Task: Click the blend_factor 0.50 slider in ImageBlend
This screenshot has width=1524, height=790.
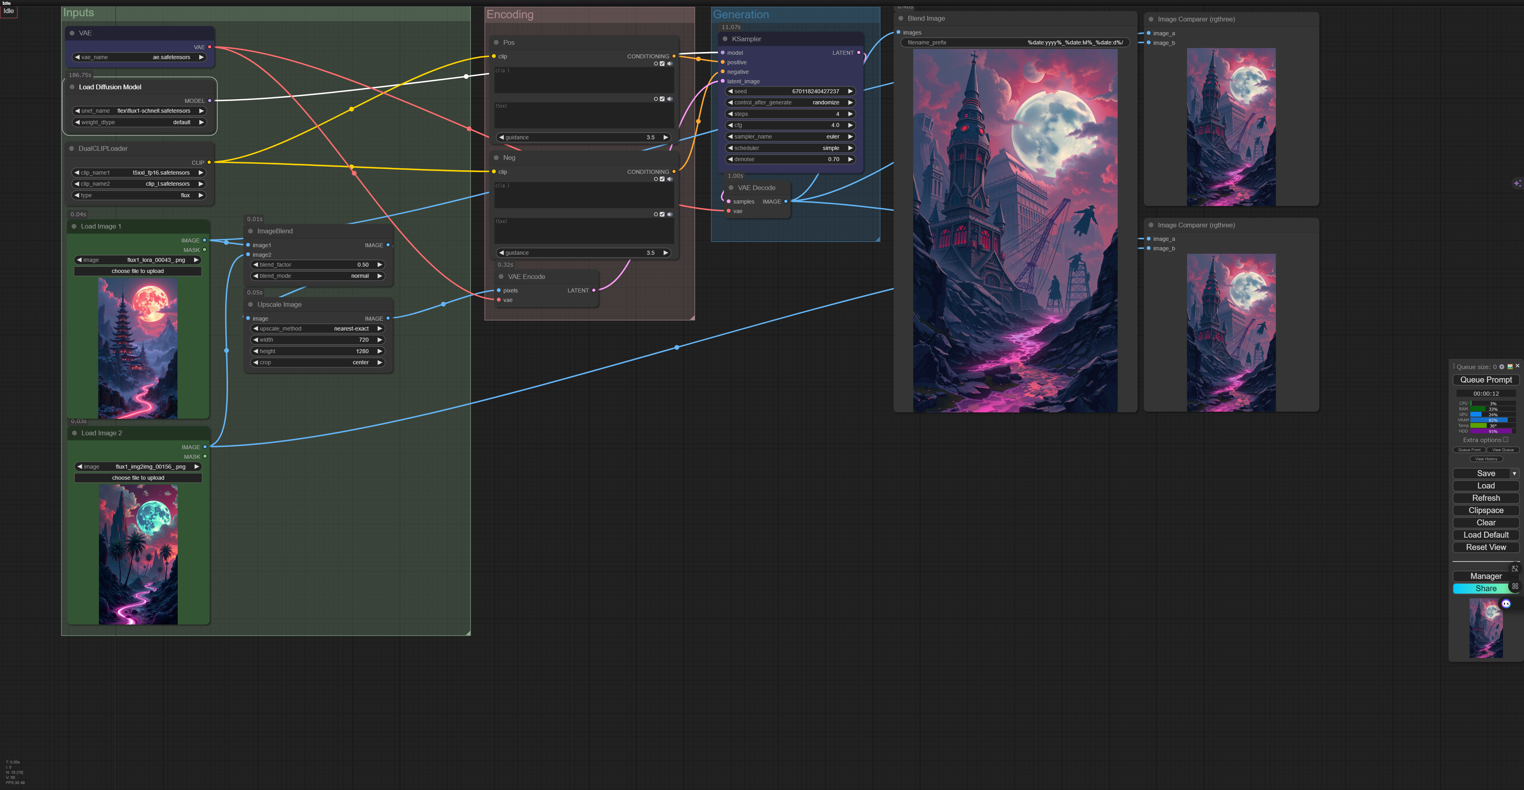Action: click(x=317, y=265)
